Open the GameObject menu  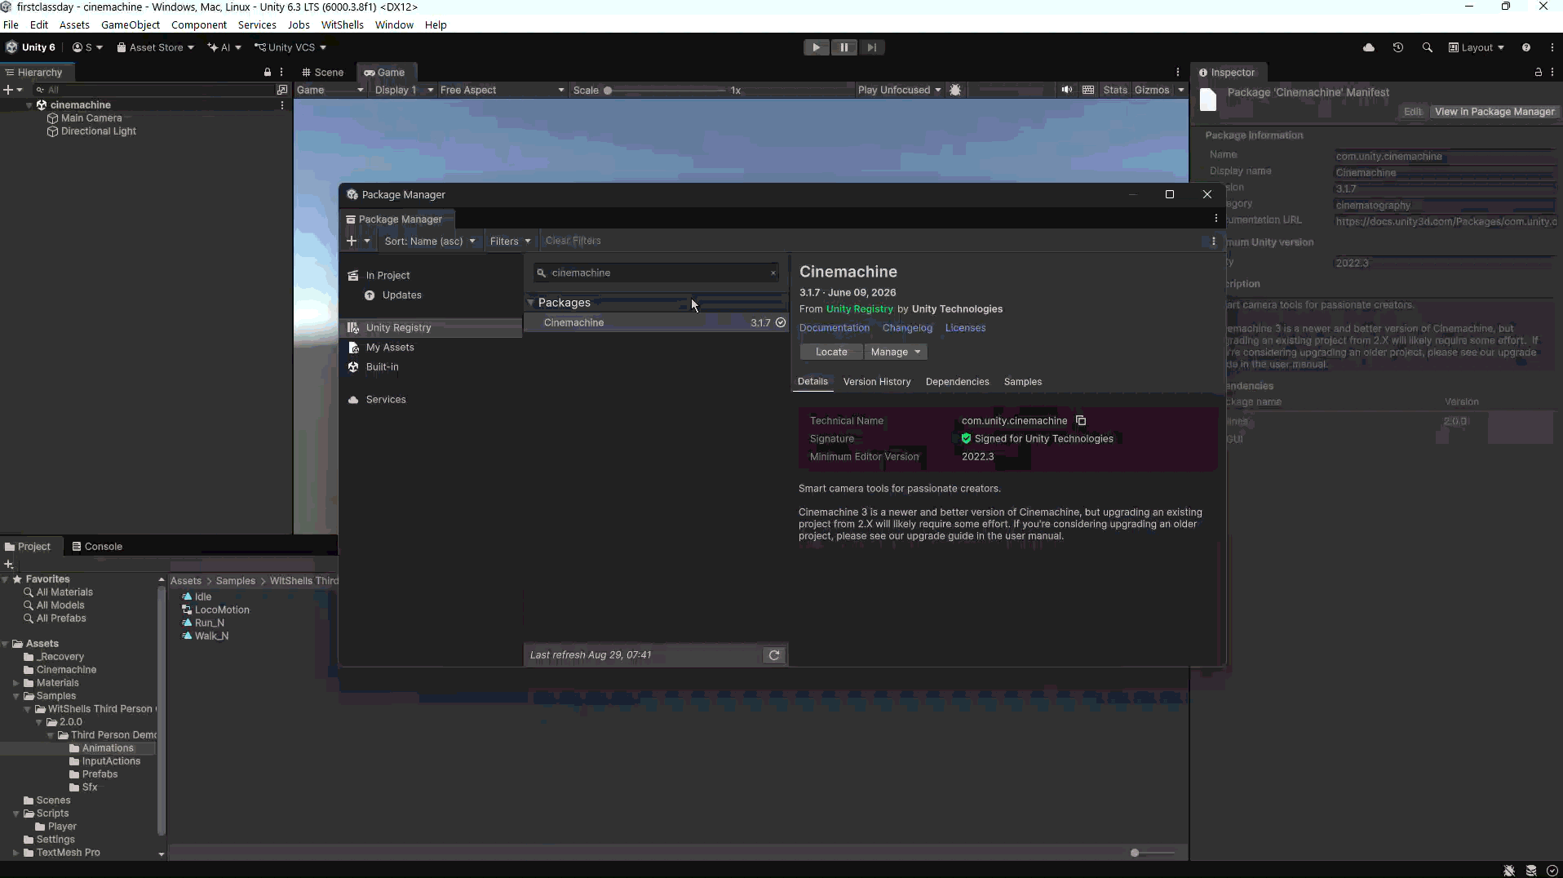[x=131, y=24]
